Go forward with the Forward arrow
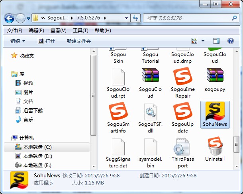Screen dimensions: 243x194 20,18
